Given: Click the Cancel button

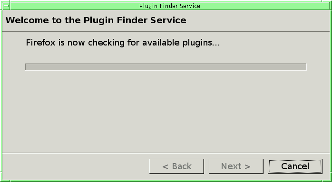Looking at the screenshot, I should [x=295, y=166].
